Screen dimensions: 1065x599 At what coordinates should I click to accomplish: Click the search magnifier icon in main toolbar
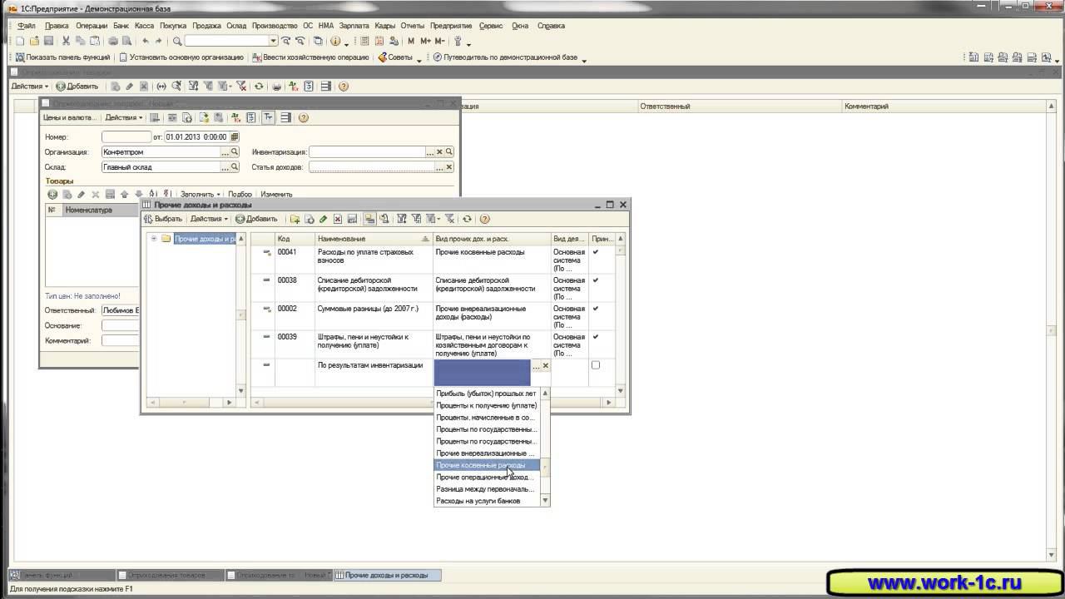pyautogui.click(x=177, y=41)
